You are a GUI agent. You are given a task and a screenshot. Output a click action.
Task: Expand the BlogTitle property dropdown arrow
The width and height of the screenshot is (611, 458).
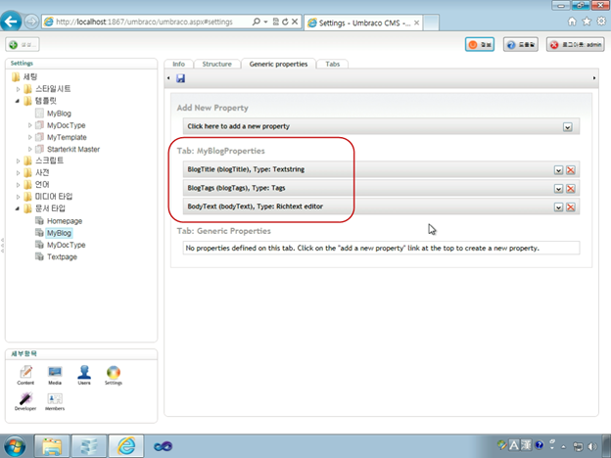click(558, 170)
